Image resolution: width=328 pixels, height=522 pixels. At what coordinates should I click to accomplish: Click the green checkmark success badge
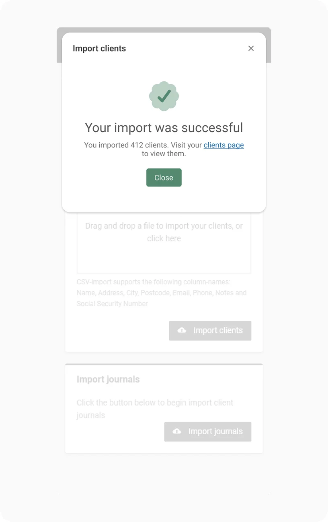[x=164, y=96]
